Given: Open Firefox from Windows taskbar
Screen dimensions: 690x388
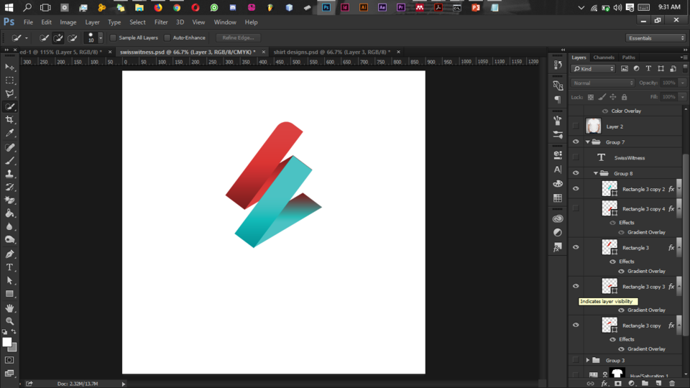Looking at the screenshot, I should [x=158, y=7].
